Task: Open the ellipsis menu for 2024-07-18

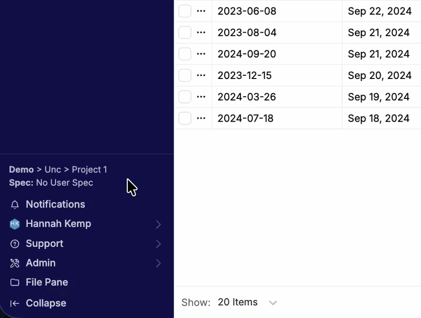Action: (201, 118)
